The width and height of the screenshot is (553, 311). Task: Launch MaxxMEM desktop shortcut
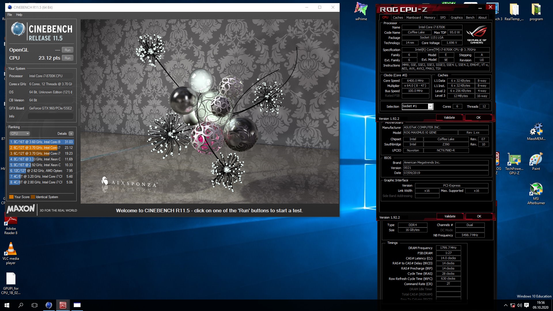536,132
